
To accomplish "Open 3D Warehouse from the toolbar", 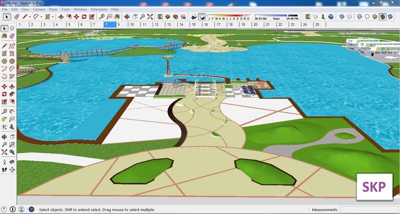I will (x=168, y=17).
